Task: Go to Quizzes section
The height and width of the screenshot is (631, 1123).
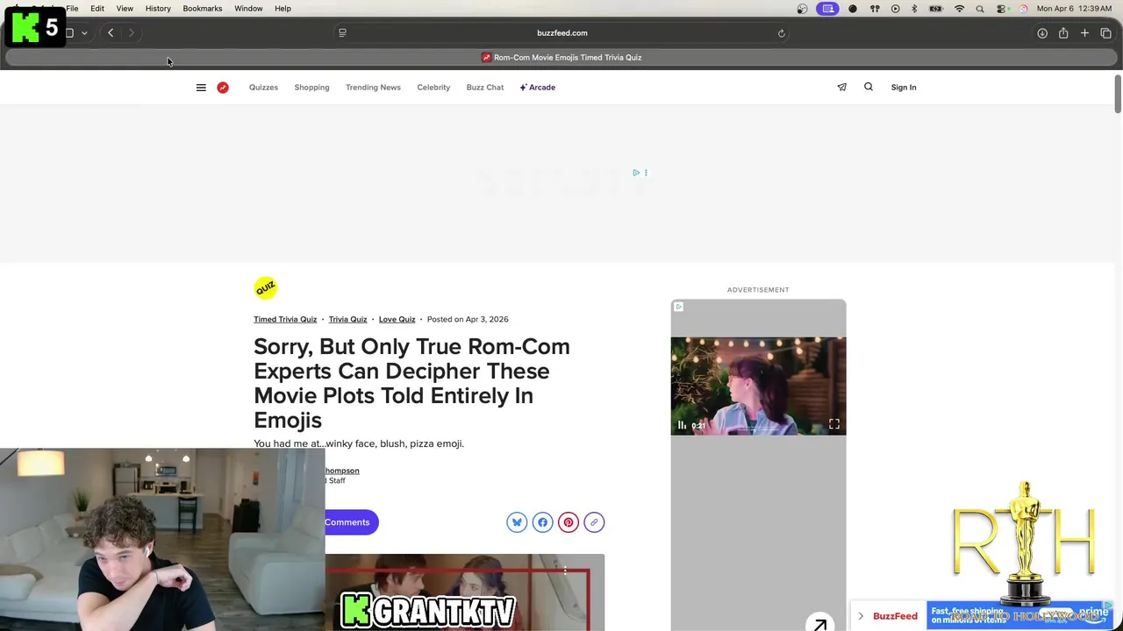Action: pos(263,88)
